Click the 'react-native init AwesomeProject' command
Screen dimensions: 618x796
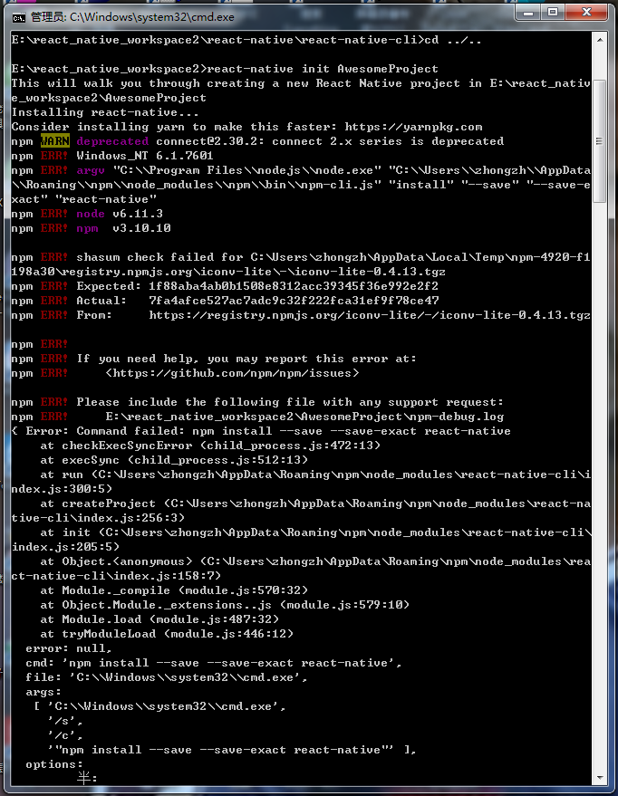(x=323, y=69)
